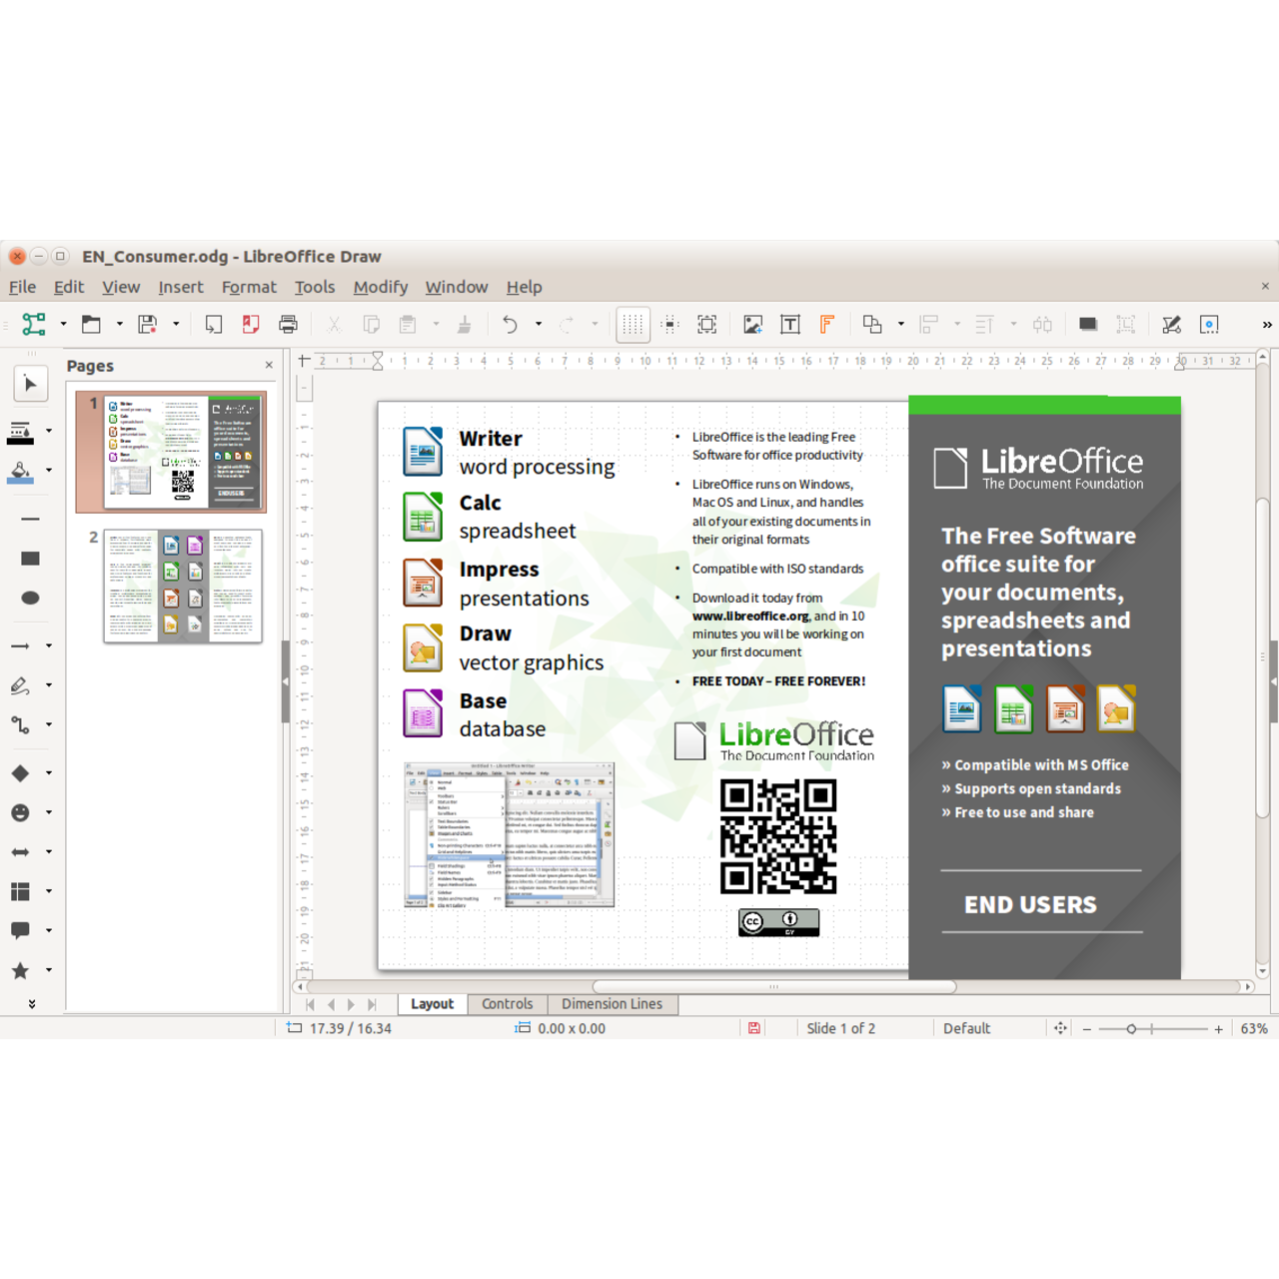Click the Export as PDF icon
The height and width of the screenshot is (1279, 1279).
pyautogui.click(x=250, y=325)
